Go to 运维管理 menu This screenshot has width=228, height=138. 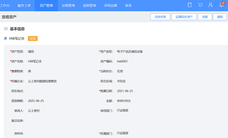pyautogui.click(x=68, y=5)
